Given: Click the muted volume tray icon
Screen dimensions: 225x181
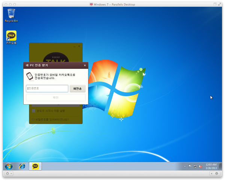Looking at the screenshot, I should click(201, 166).
